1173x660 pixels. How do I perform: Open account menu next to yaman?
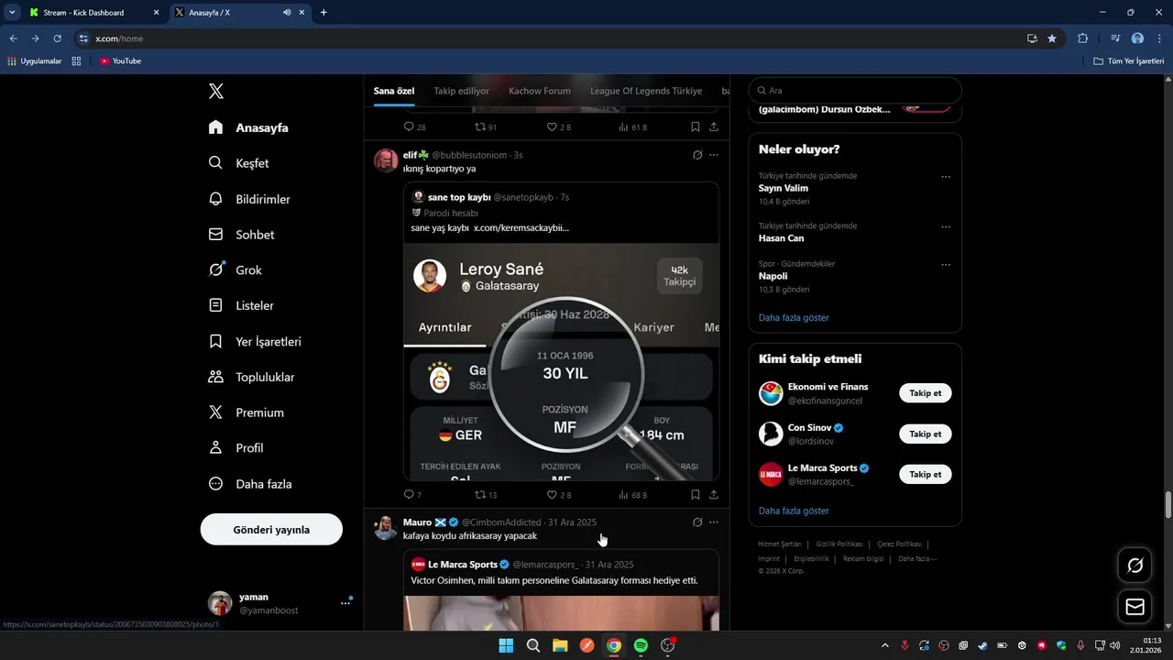[345, 602]
